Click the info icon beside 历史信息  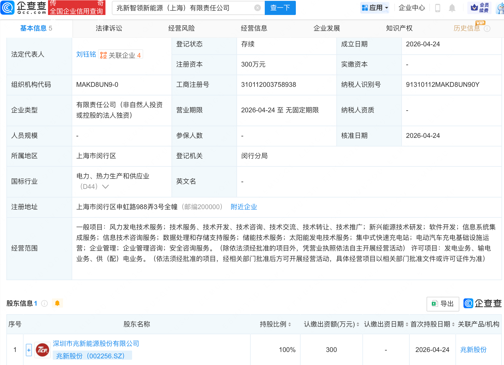tap(487, 29)
